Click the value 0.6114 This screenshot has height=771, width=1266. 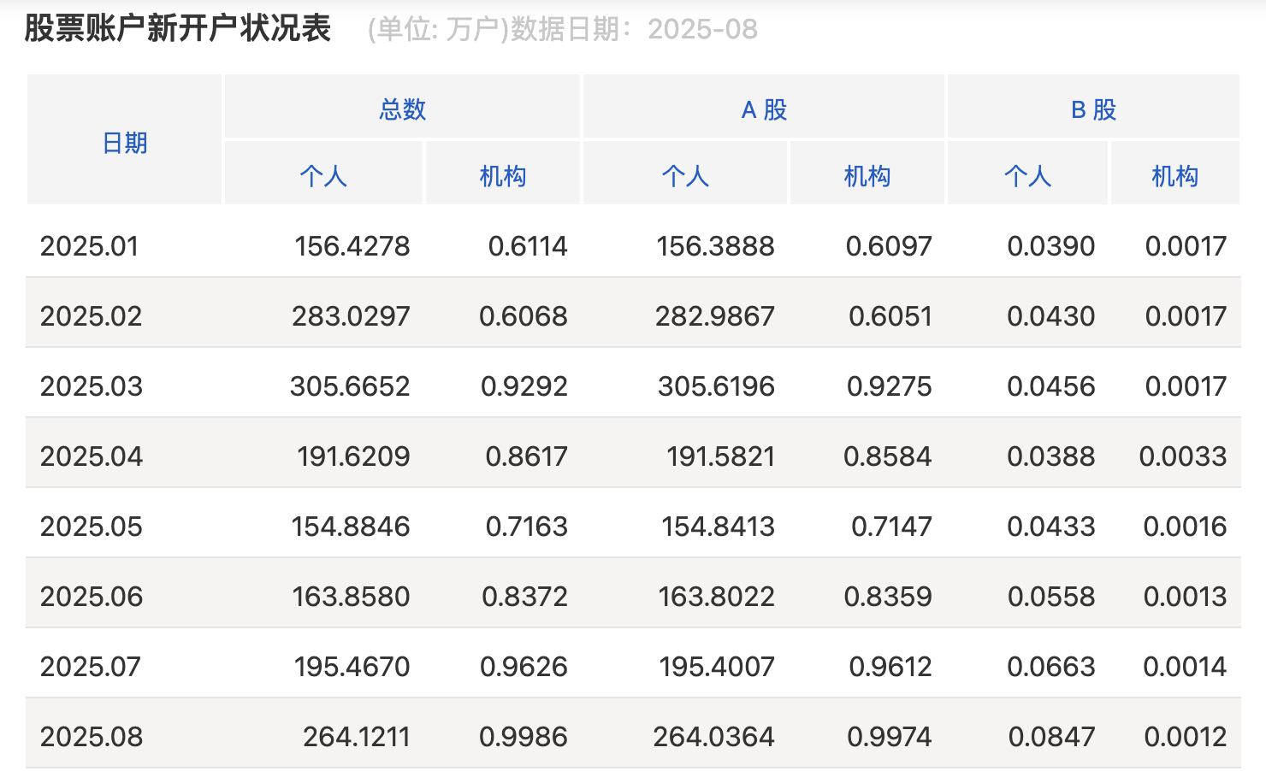528,246
